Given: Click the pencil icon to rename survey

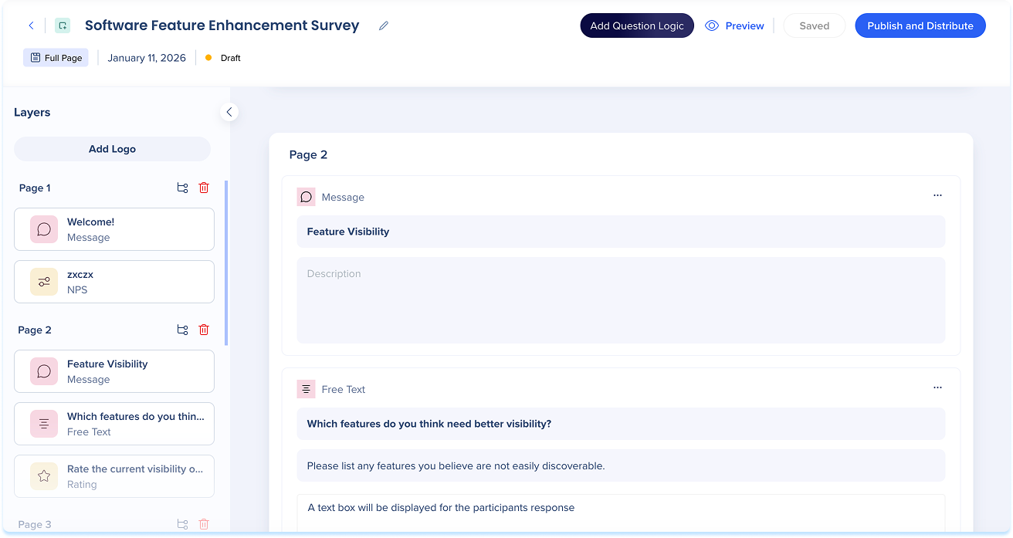Looking at the screenshot, I should tap(384, 25).
